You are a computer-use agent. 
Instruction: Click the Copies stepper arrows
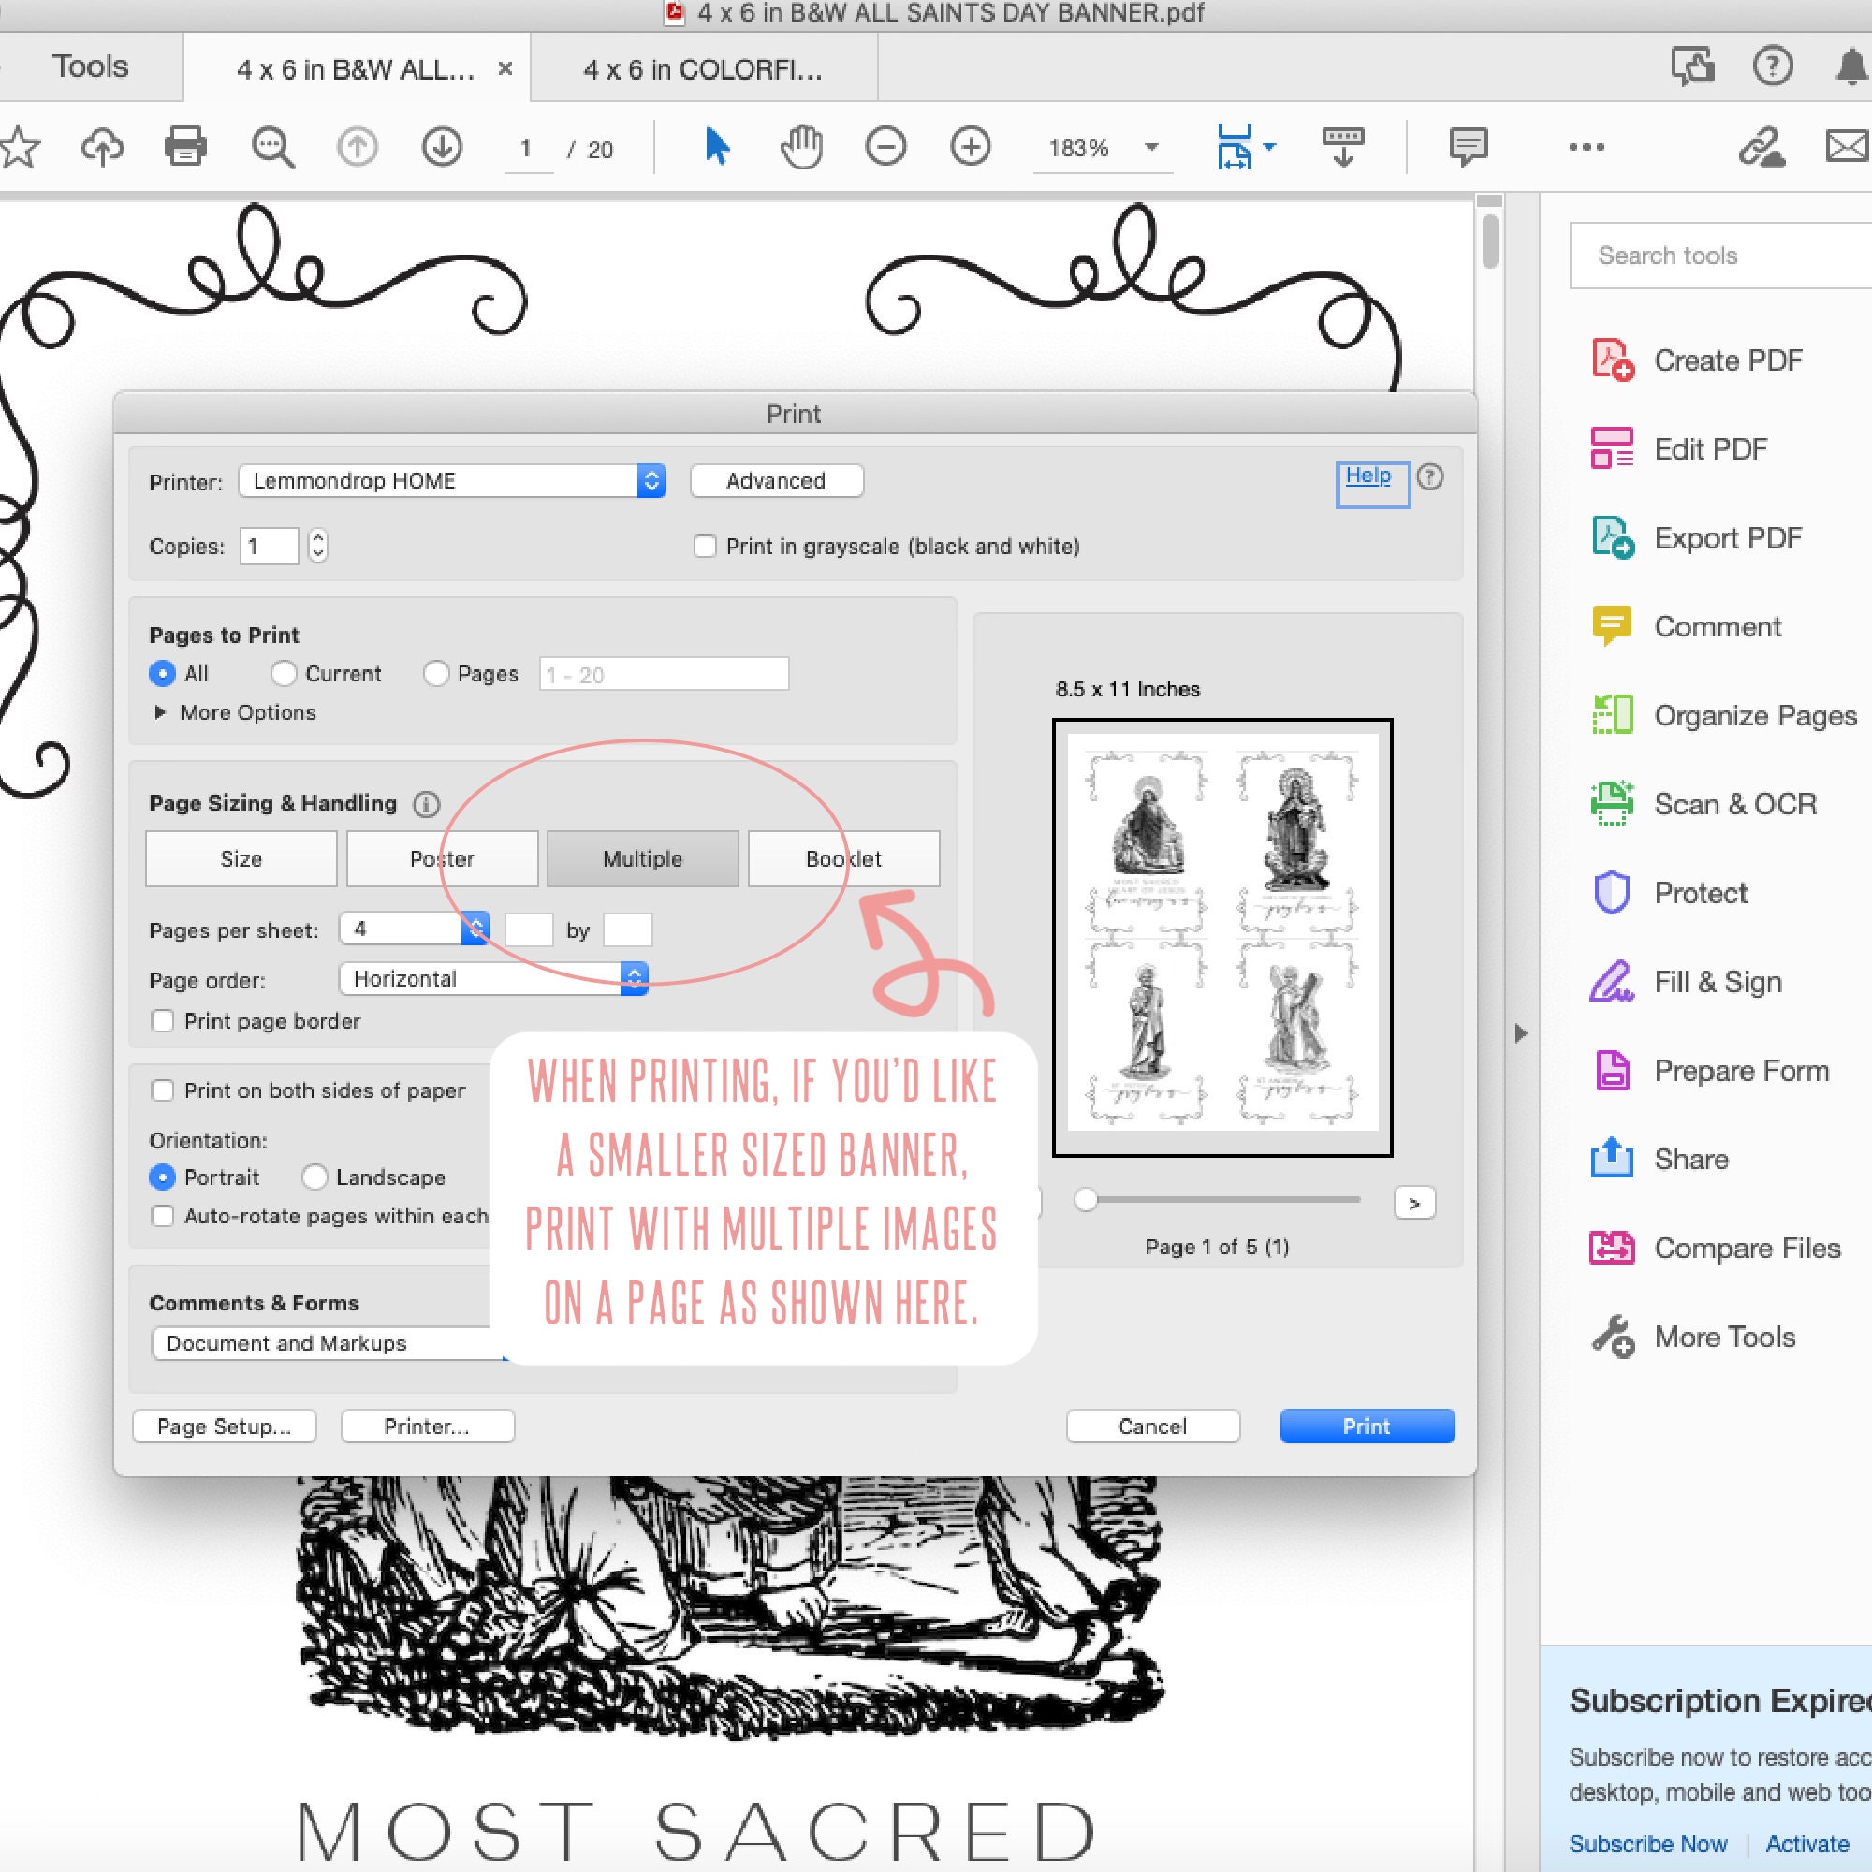click(x=318, y=547)
